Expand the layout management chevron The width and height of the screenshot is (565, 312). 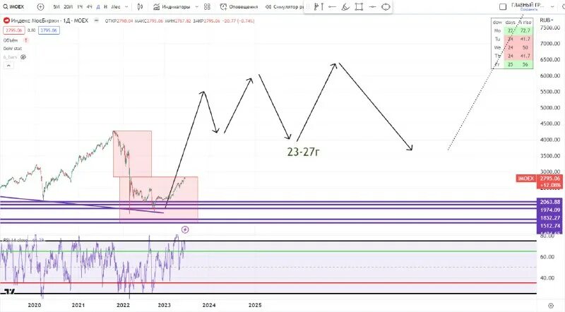click(552, 6)
